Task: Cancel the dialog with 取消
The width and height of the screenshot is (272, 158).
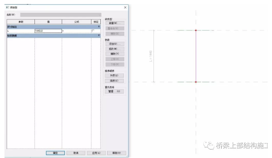Action: [x=76, y=153]
